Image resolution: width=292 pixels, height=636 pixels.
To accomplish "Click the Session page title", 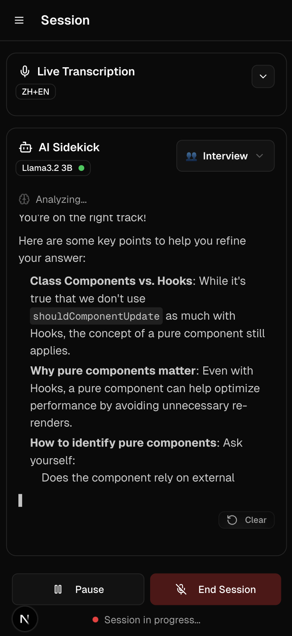I will click(x=65, y=20).
